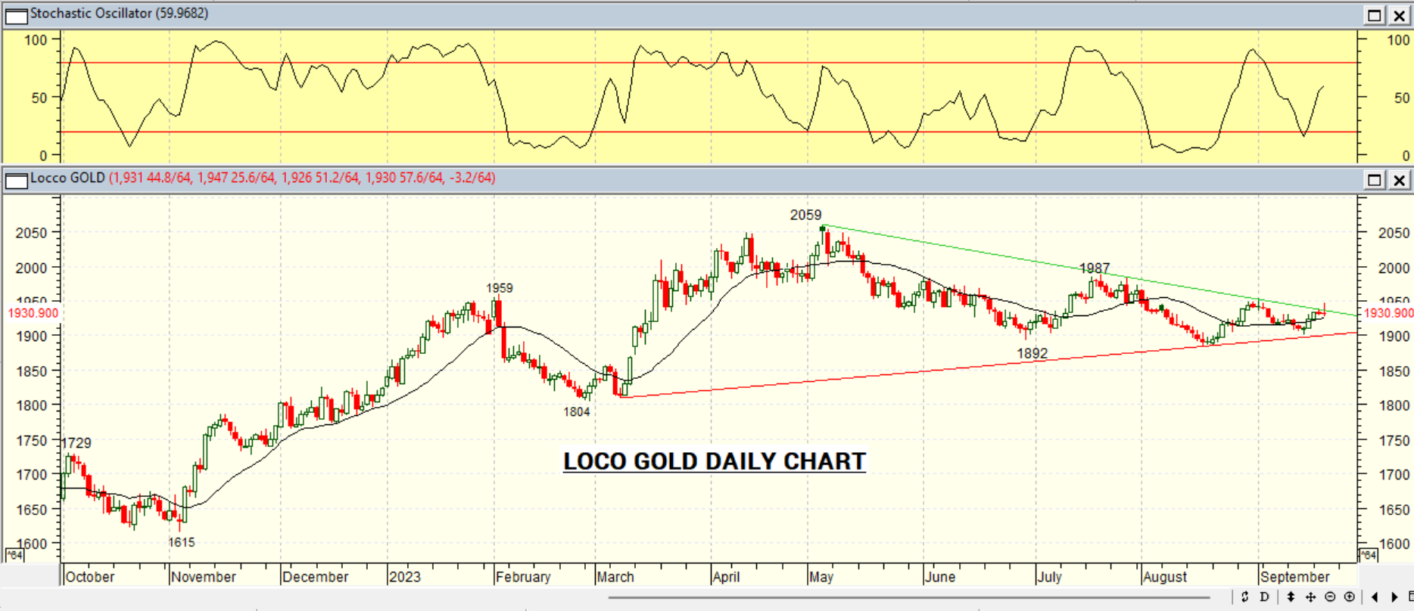Click the right red 1930.900 price tag
Screen dimensions: 1414x611
pyautogui.click(x=1388, y=313)
